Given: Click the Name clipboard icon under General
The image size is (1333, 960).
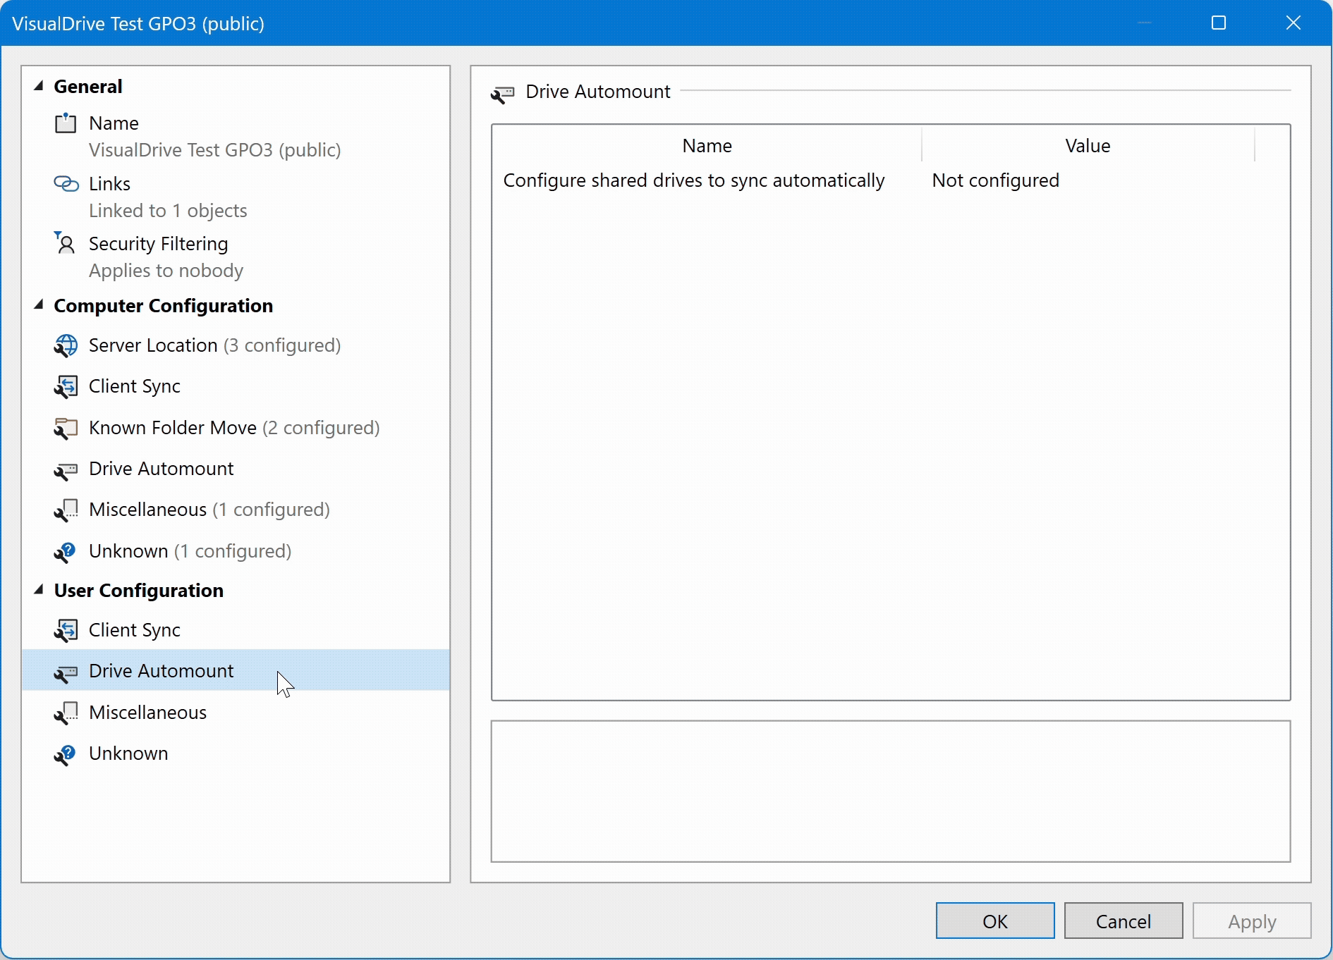Looking at the screenshot, I should tap(66, 123).
